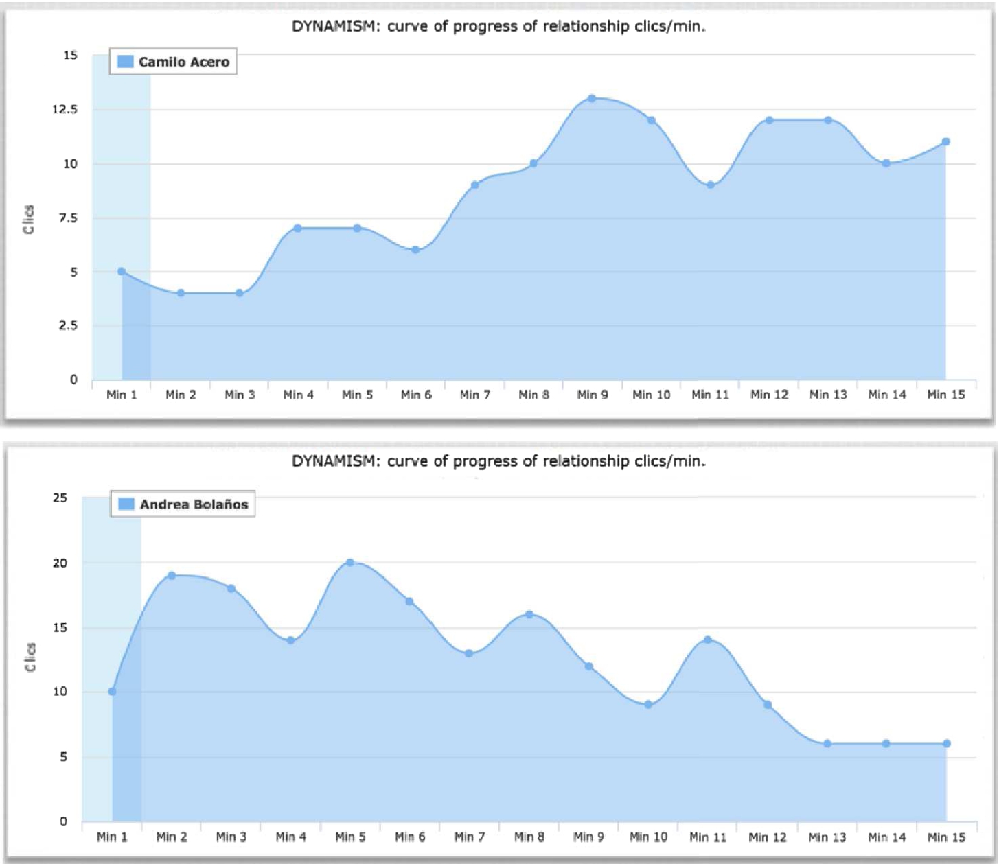Click the Clics axis label of Andrea Bolaños' chart
This screenshot has height=864, width=999.
30,657
